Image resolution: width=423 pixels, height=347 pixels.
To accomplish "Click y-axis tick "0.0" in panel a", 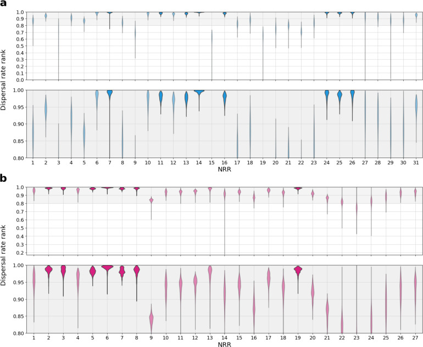I will click(x=21, y=80).
